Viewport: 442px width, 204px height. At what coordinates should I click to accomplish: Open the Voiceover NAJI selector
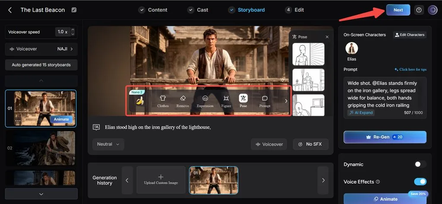click(41, 49)
